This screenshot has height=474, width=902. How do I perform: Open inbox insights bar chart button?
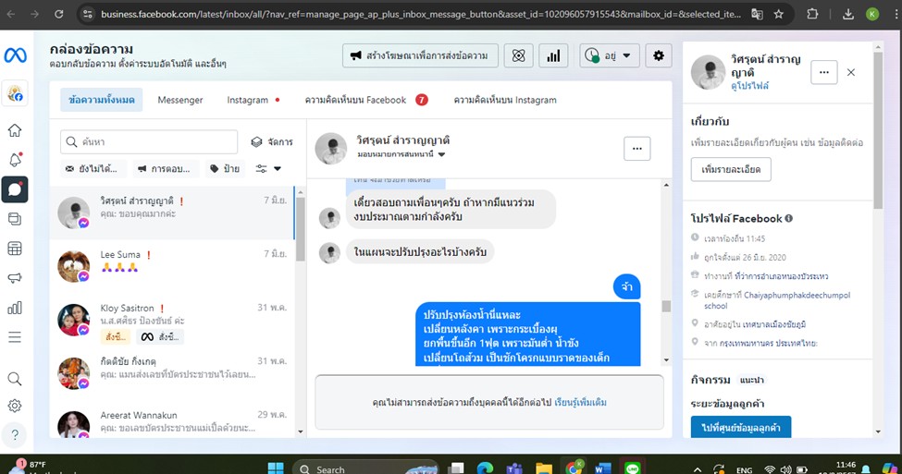[553, 55]
